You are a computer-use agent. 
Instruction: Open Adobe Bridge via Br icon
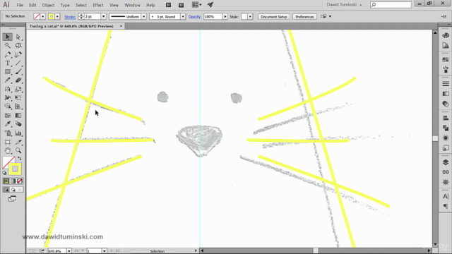[168, 5]
